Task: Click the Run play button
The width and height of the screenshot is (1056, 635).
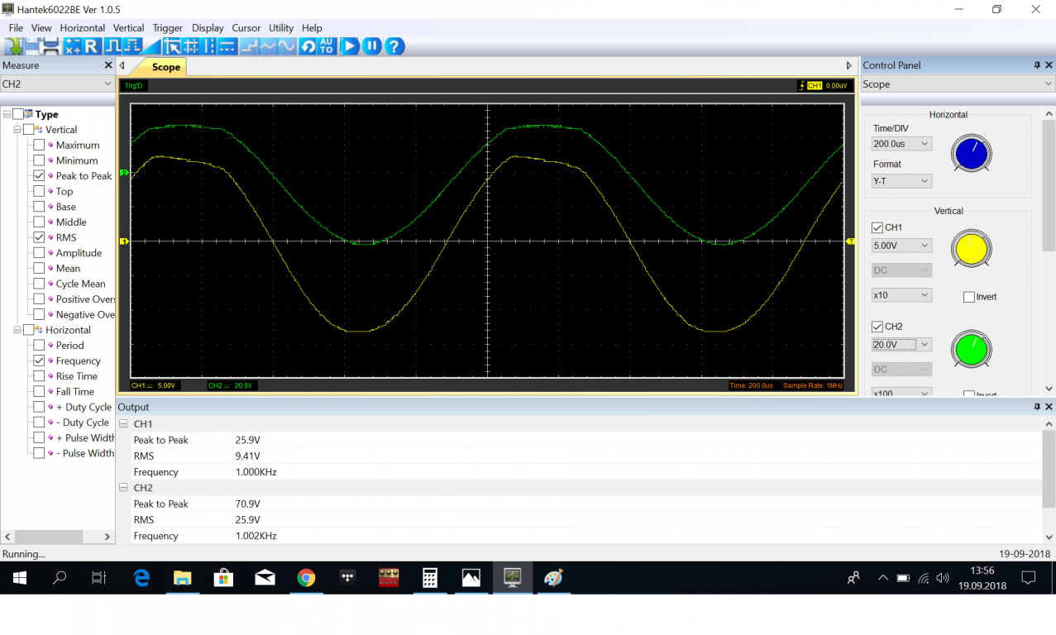Action: tap(349, 46)
